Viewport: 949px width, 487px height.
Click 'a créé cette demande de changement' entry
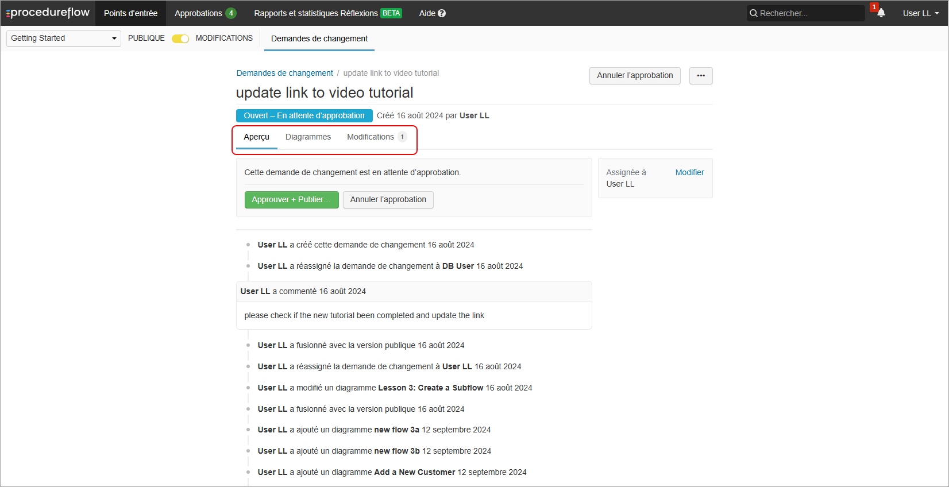[x=366, y=245]
